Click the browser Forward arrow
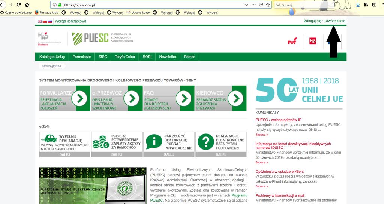384x204 pixels. [x=10, y=4]
